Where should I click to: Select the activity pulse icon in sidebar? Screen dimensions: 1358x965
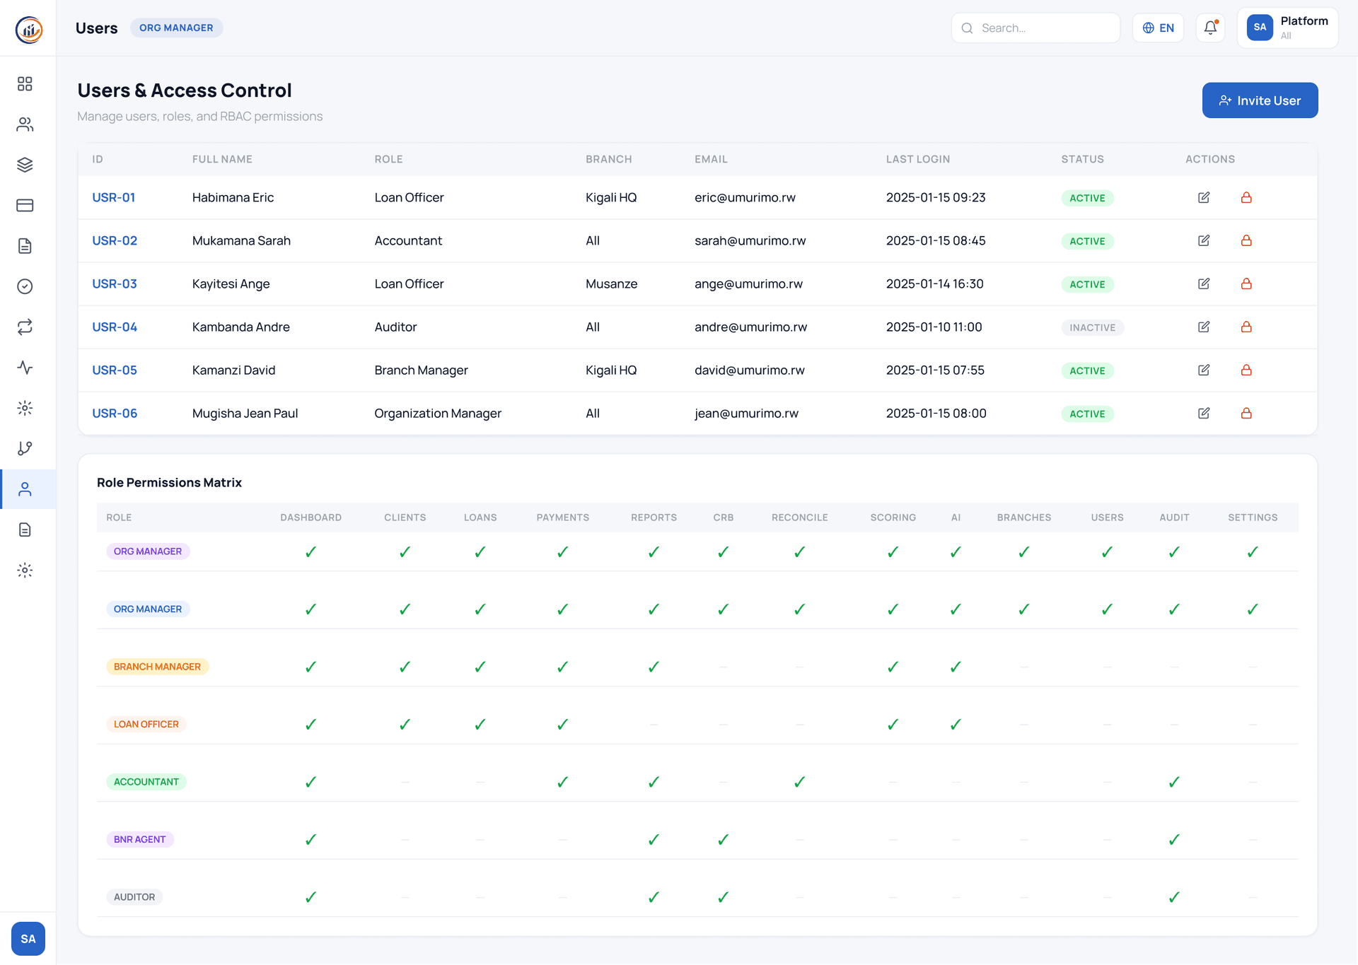pyautogui.click(x=25, y=368)
